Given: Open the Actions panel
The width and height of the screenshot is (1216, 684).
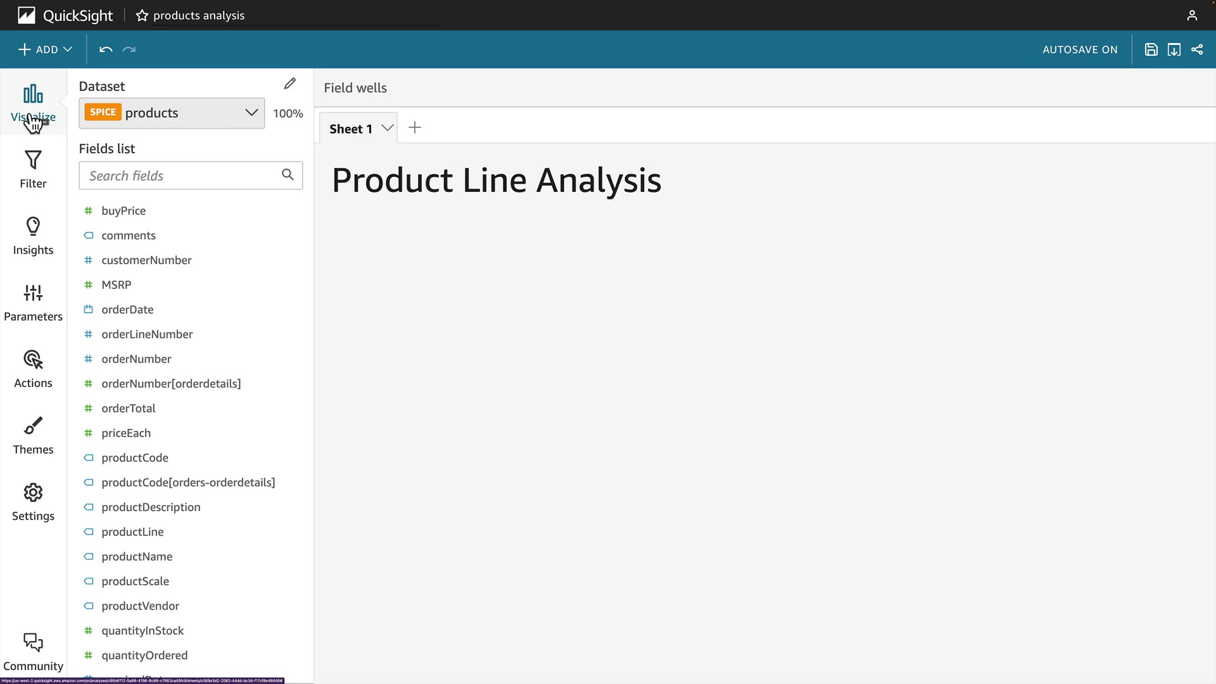Looking at the screenshot, I should tap(33, 369).
